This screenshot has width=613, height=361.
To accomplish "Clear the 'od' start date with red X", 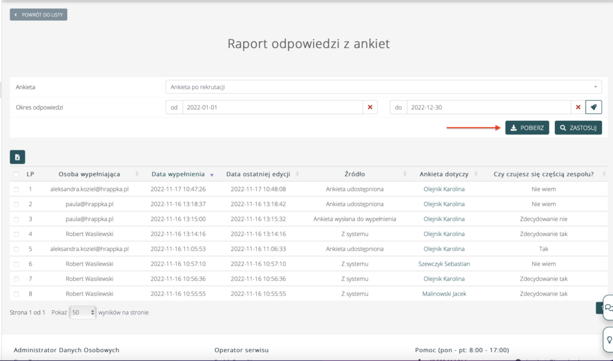I will point(370,107).
